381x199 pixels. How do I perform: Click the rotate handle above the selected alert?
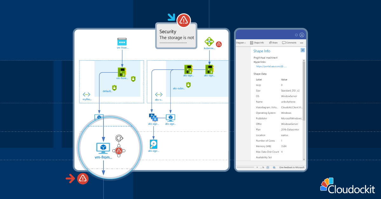click(x=119, y=138)
